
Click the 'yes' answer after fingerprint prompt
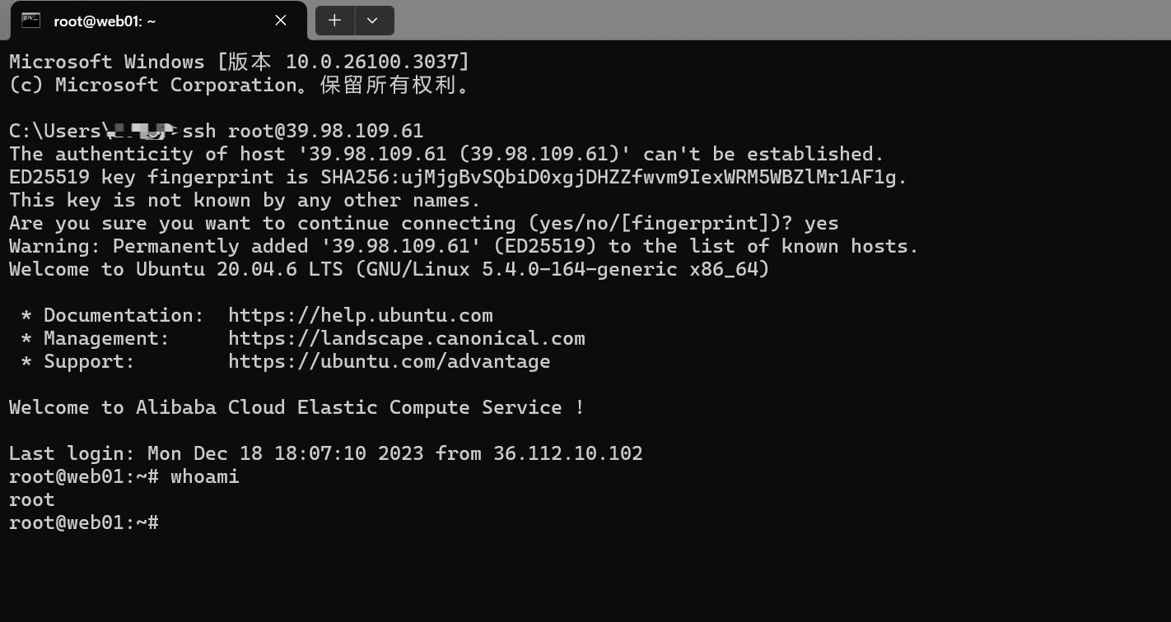click(821, 224)
